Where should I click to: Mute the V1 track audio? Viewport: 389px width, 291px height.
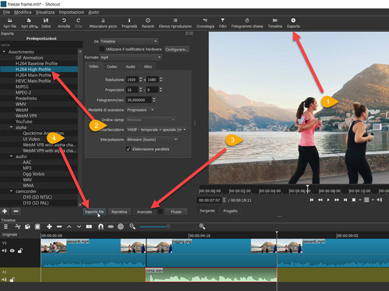click(4, 250)
